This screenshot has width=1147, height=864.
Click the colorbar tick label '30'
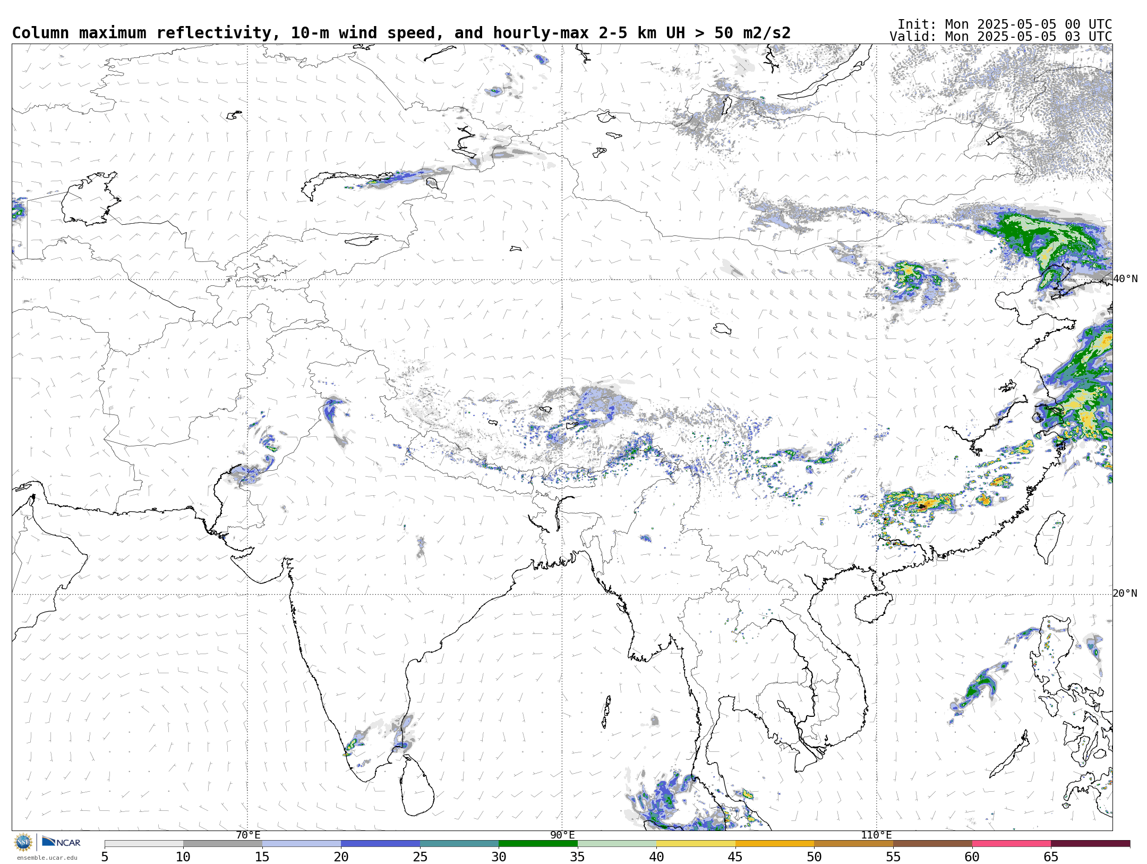pyautogui.click(x=499, y=857)
